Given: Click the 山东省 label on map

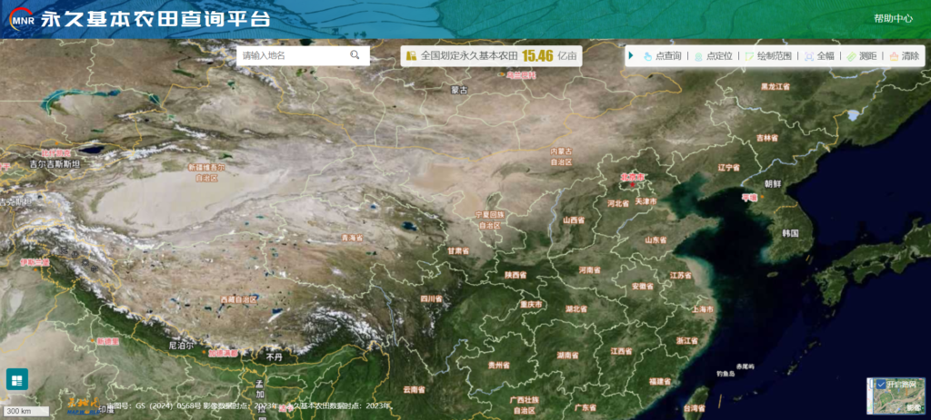Looking at the screenshot, I should [x=656, y=239].
